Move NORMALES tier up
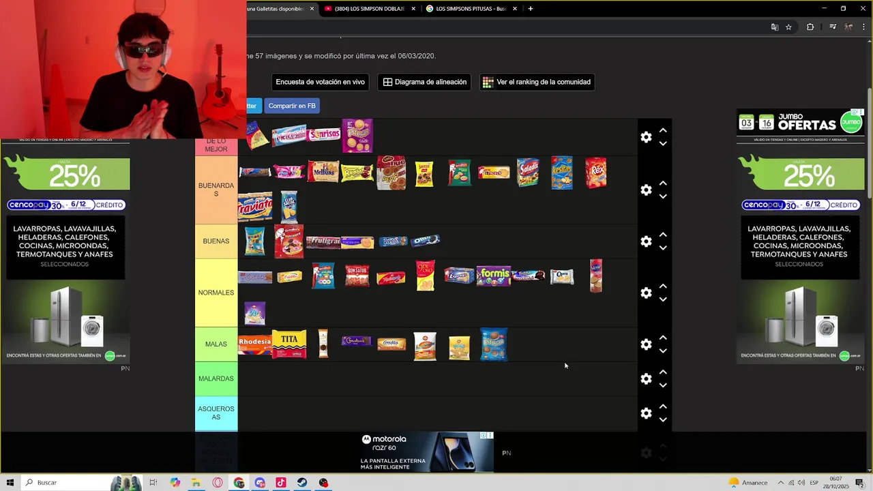This screenshot has width=873, height=491. (663, 286)
